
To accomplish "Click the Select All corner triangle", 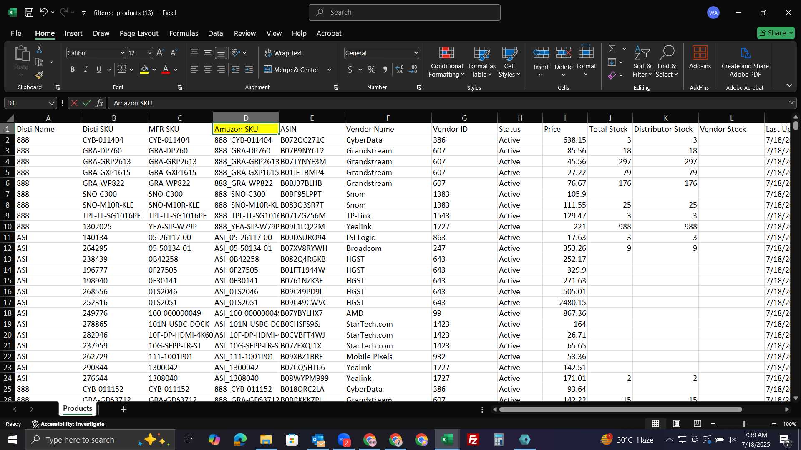I will [10, 118].
